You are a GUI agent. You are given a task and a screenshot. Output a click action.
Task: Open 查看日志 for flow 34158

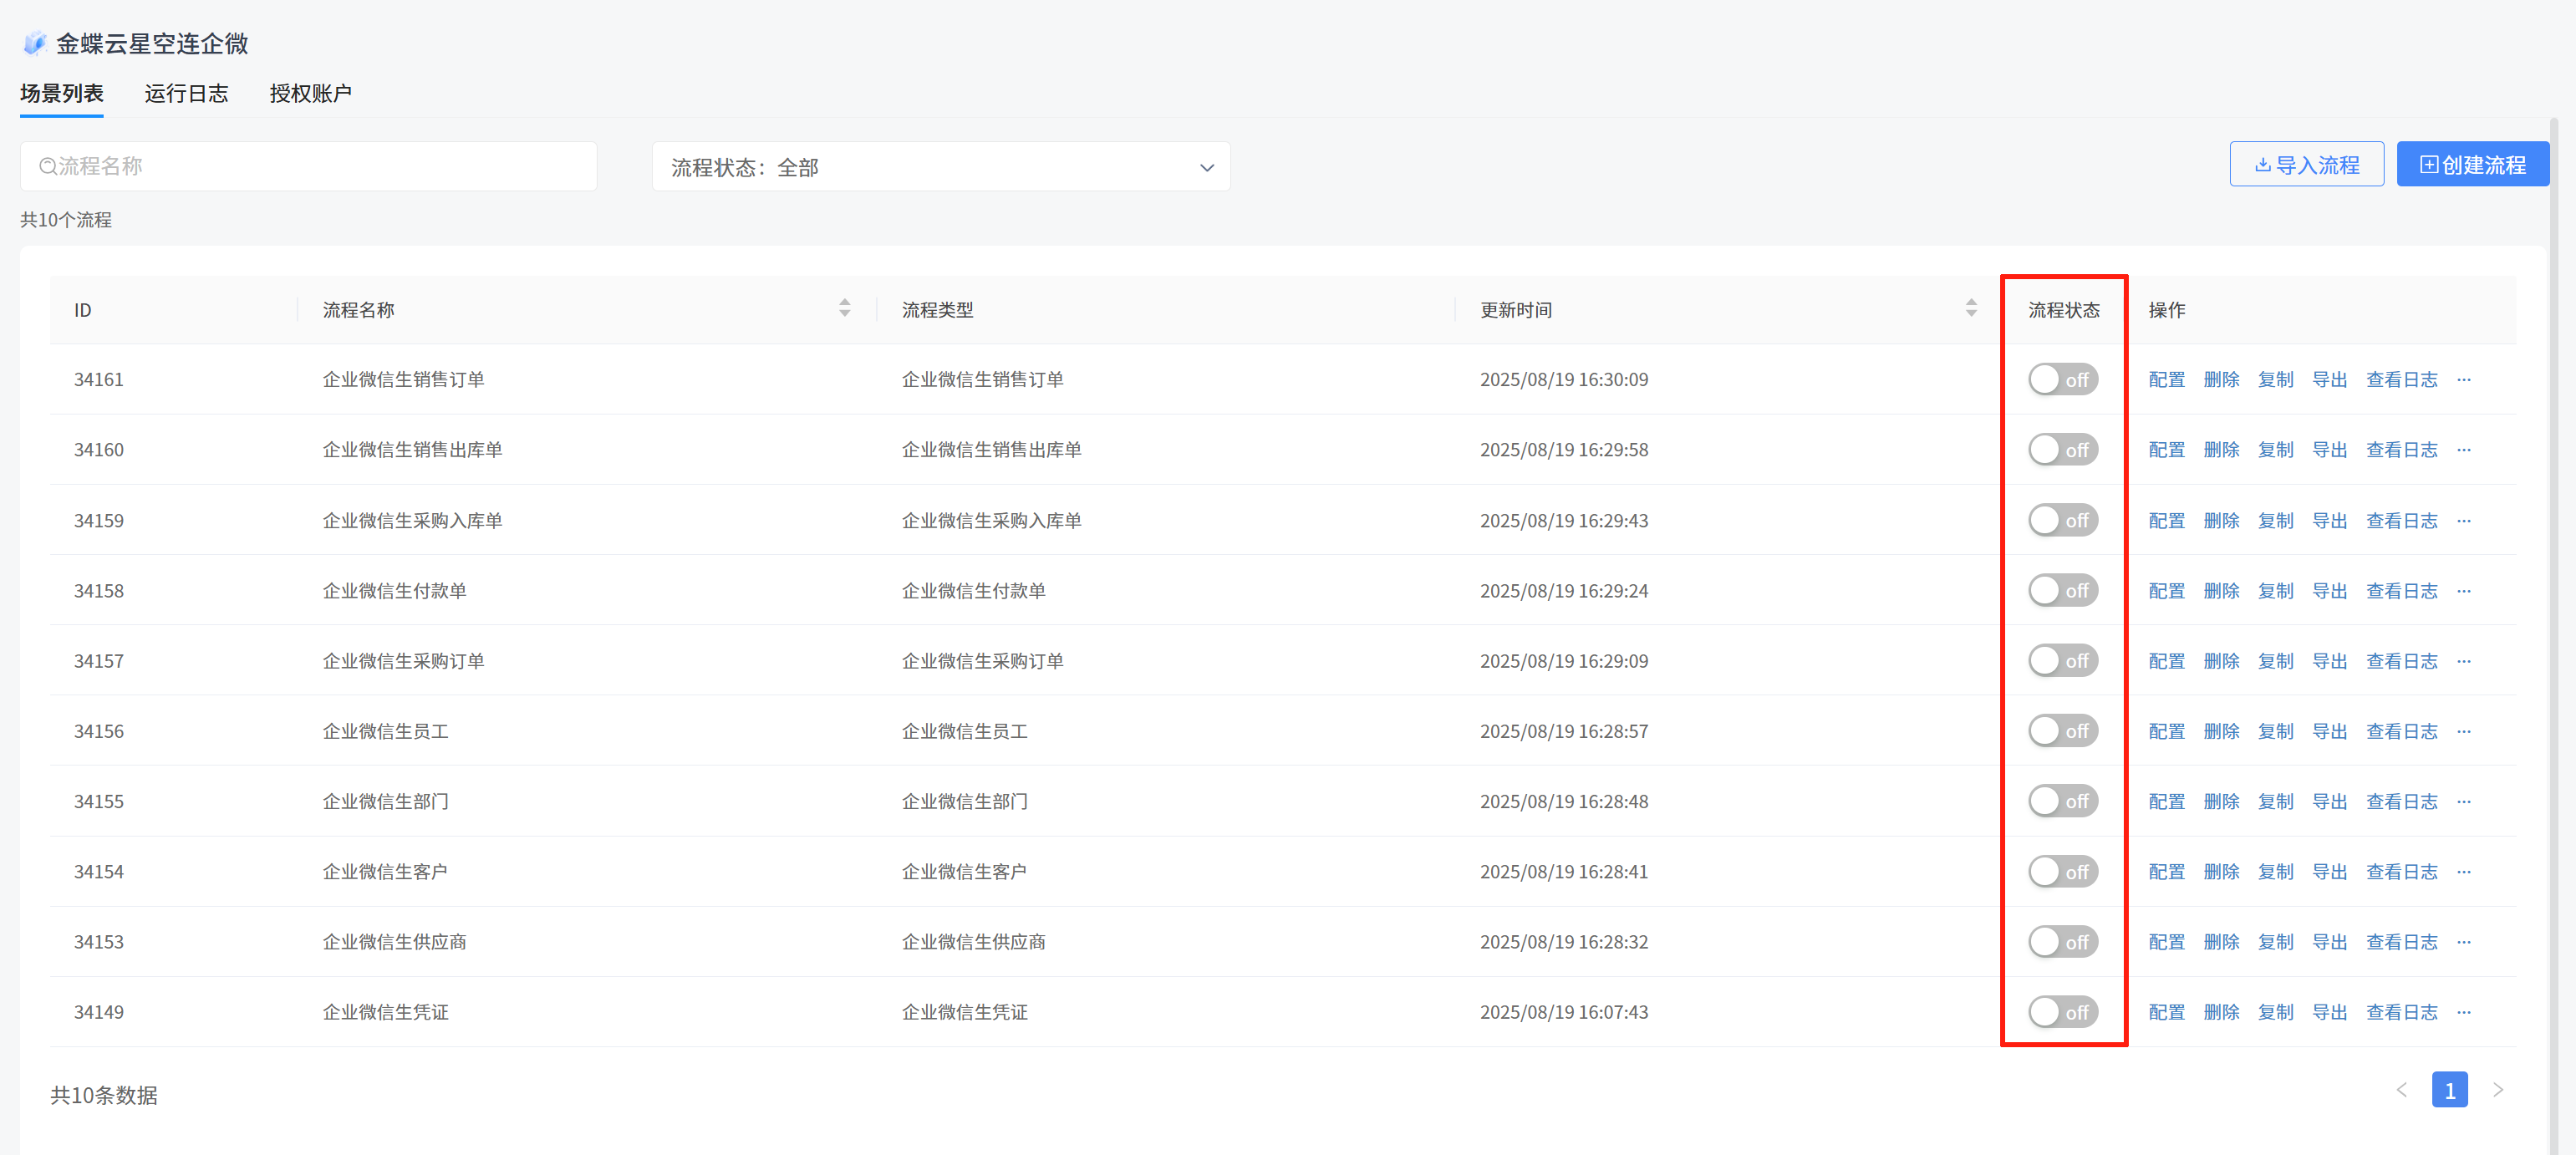tap(2401, 591)
